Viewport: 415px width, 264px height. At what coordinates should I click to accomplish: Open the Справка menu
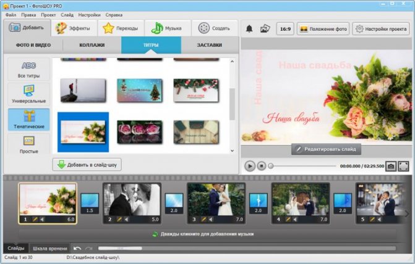(x=114, y=15)
